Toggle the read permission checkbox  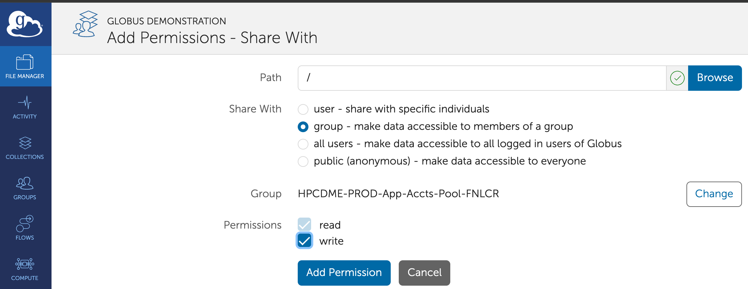click(304, 225)
